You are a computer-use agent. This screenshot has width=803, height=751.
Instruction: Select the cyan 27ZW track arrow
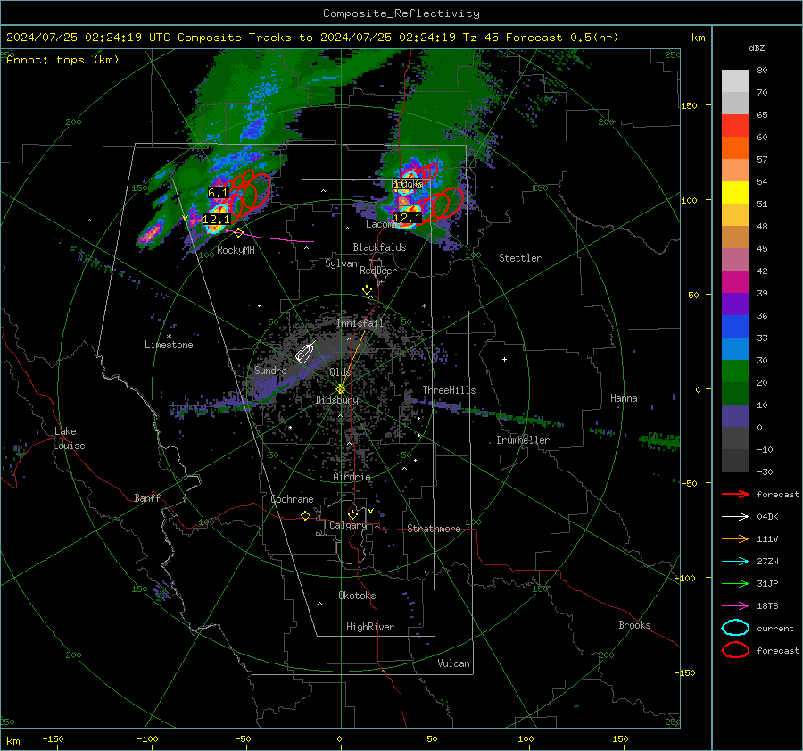[735, 561]
